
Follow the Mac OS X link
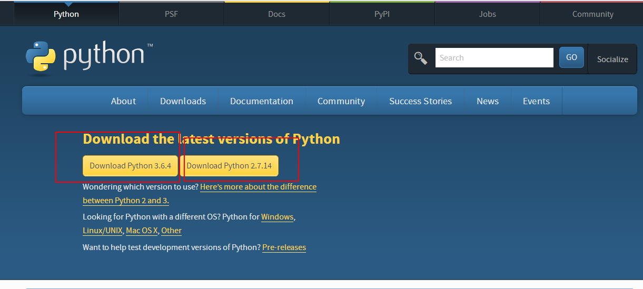tap(142, 231)
